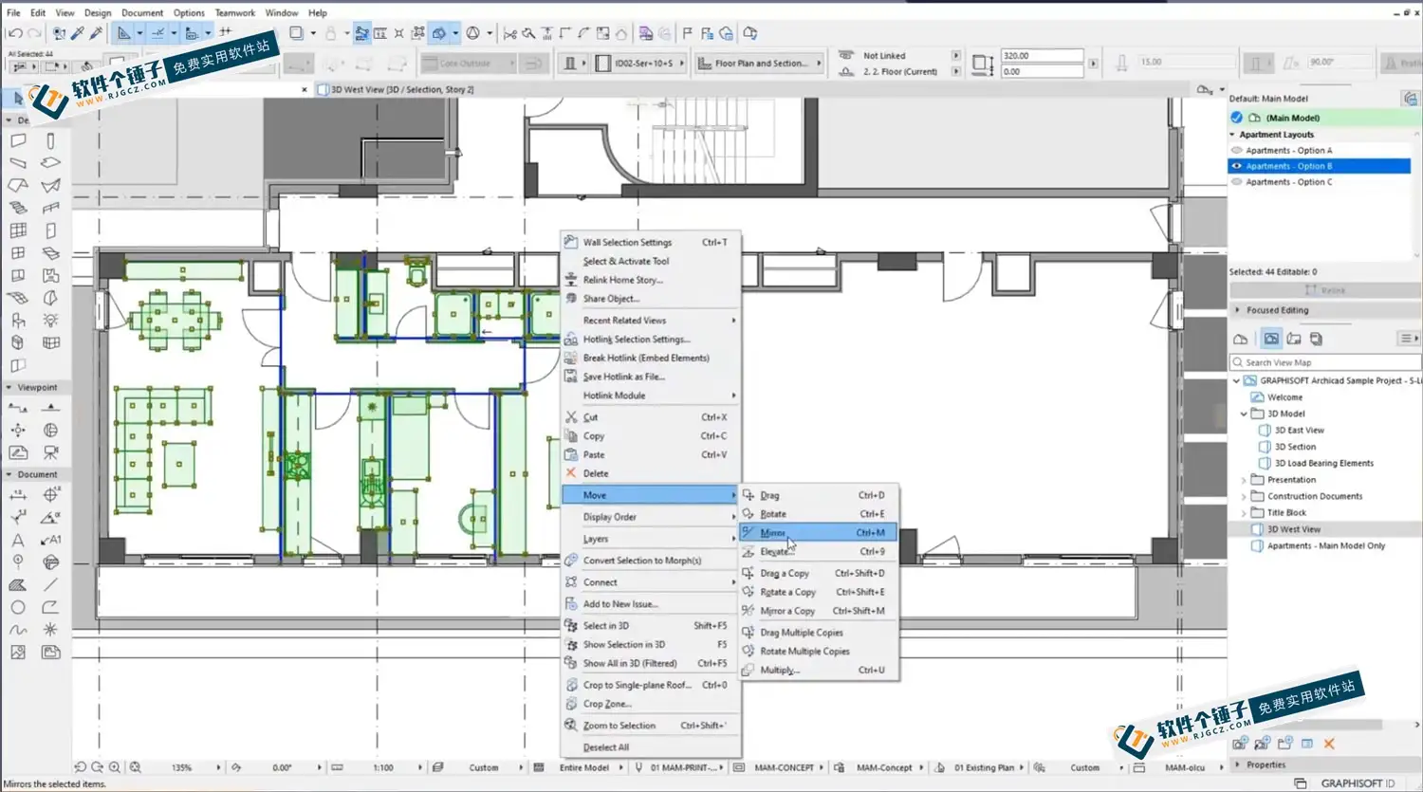Click the Navigator options list button
Viewport: 1423px width, 792px height.
(x=1410, y=339)
